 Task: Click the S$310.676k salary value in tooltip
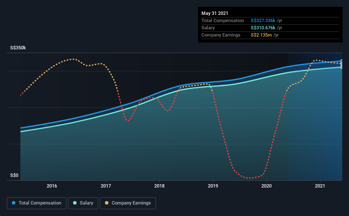pos(263,28)
